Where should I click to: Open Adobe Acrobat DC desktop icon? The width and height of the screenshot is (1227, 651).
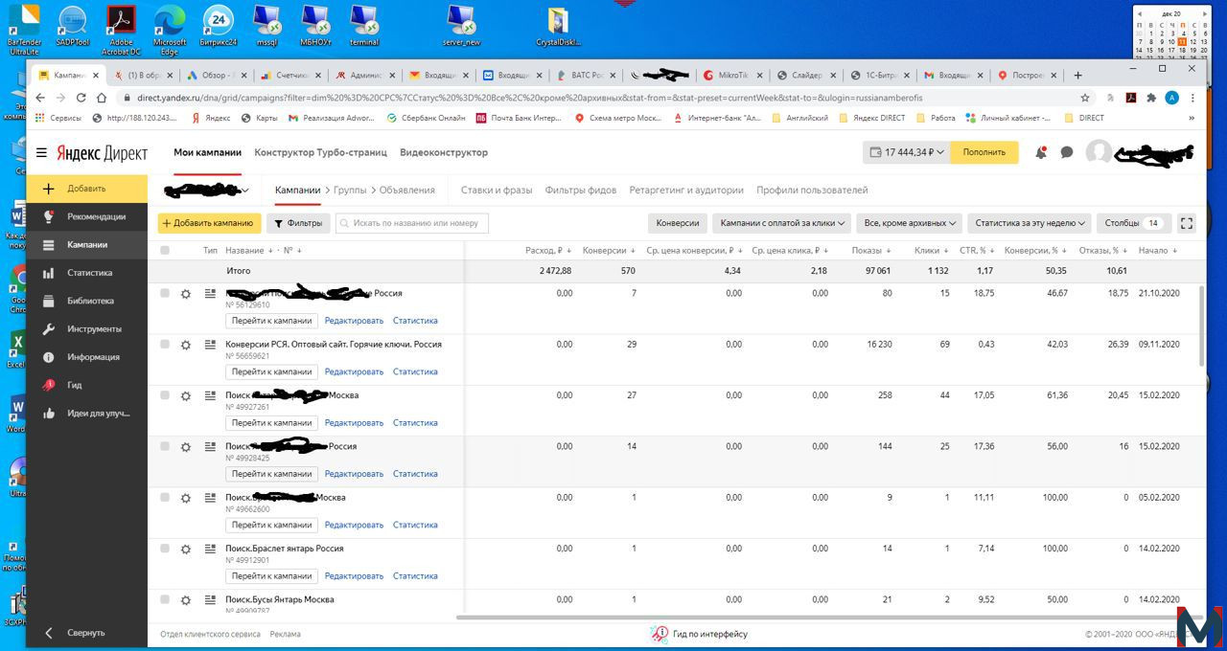pyautogui.click(x=122, y=30)
